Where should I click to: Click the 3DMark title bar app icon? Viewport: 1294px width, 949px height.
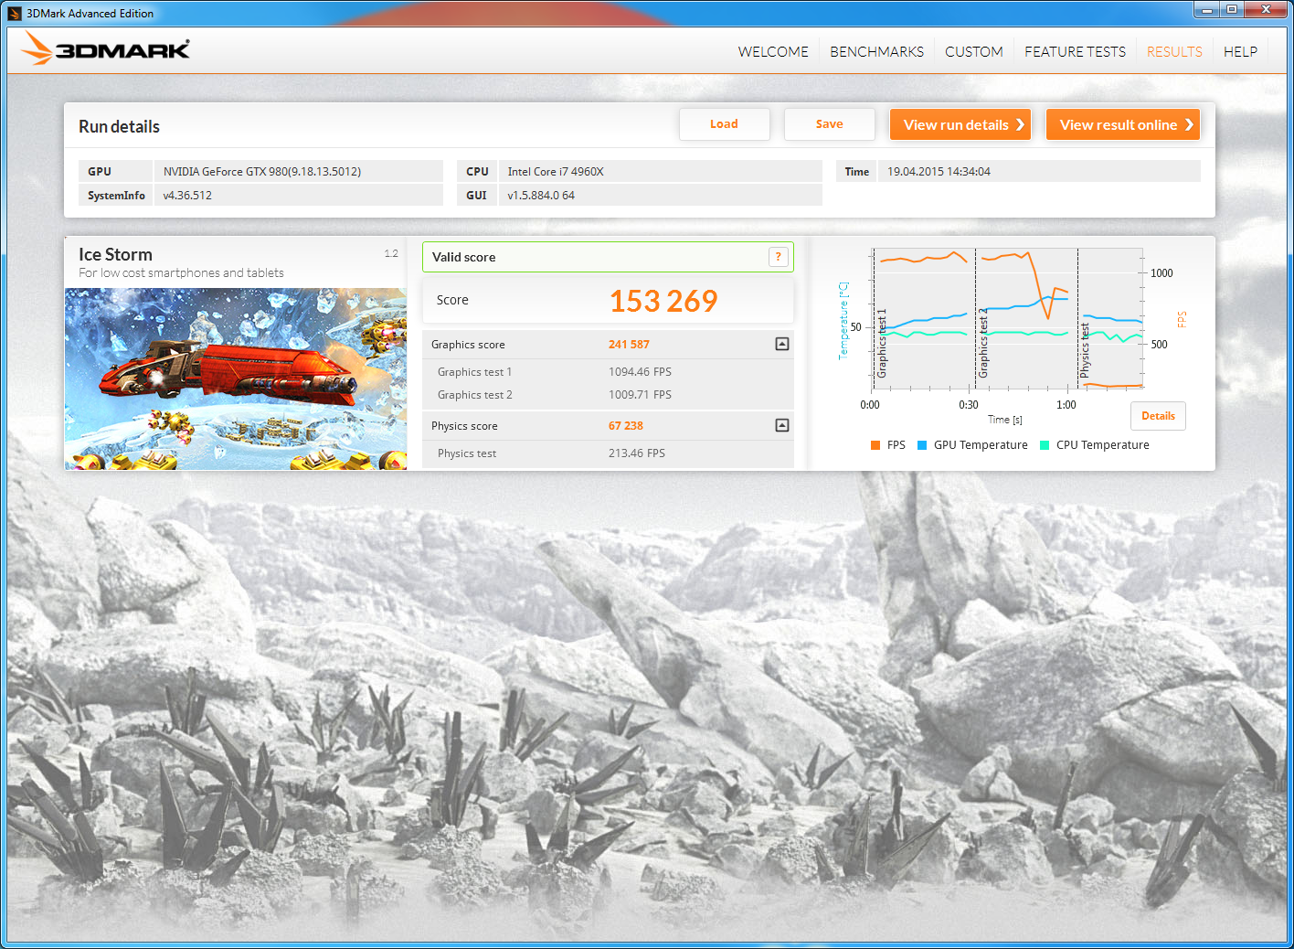[15, 13]
